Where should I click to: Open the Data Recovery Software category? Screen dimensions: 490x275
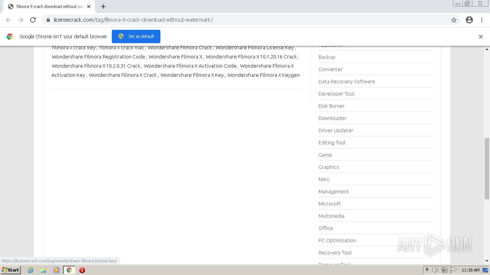(346, 81)
